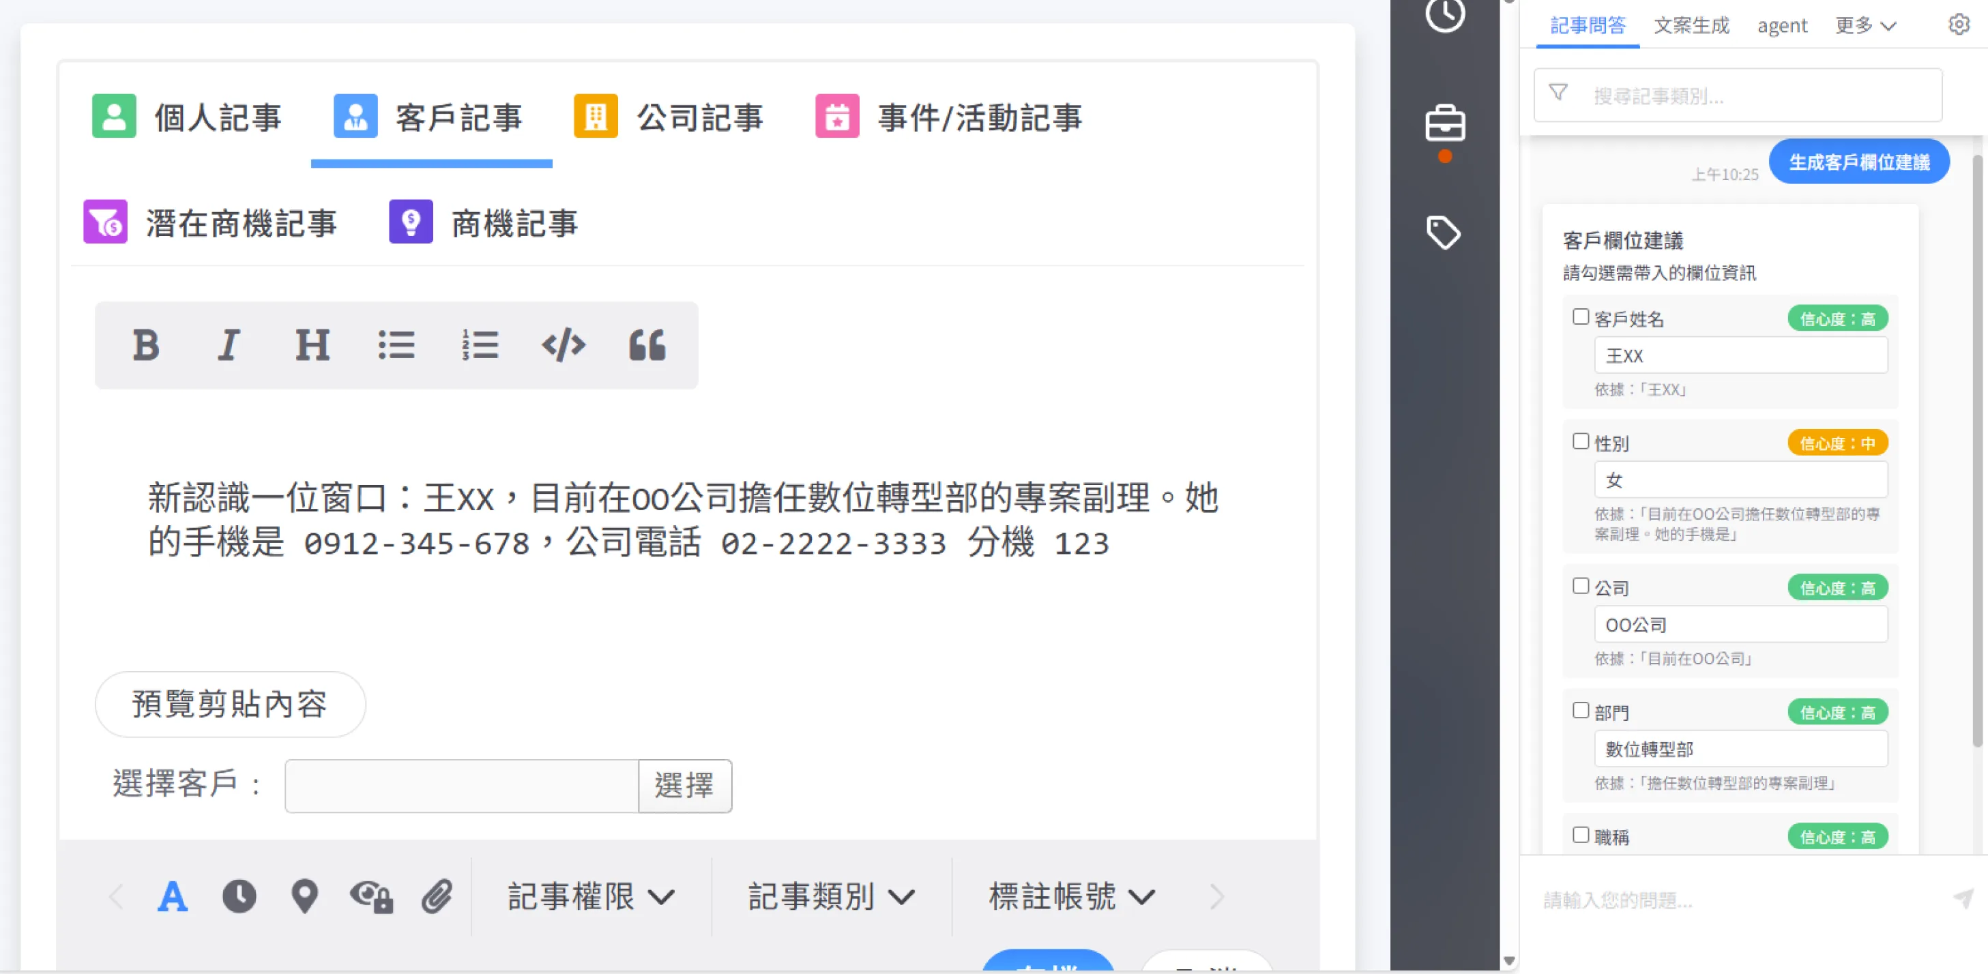Insert a blockquote
Viewport: 1988px width, 974px height.
pyautogui.click(x=647, y=345)
